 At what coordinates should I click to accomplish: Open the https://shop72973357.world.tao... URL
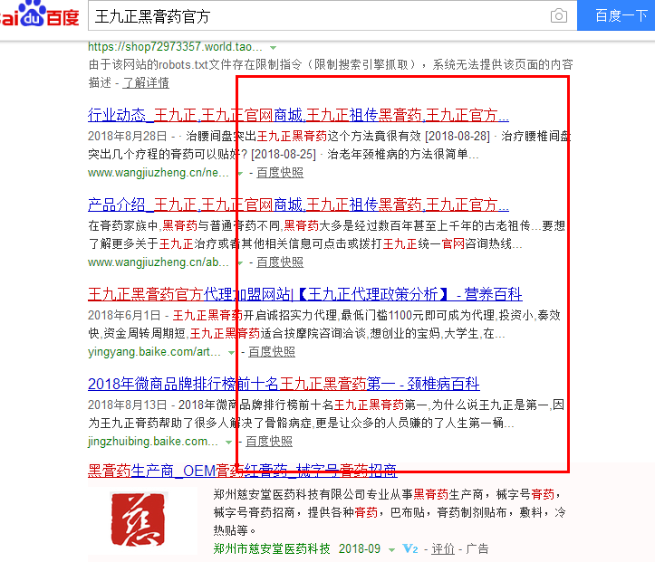[x=175, y=46]
